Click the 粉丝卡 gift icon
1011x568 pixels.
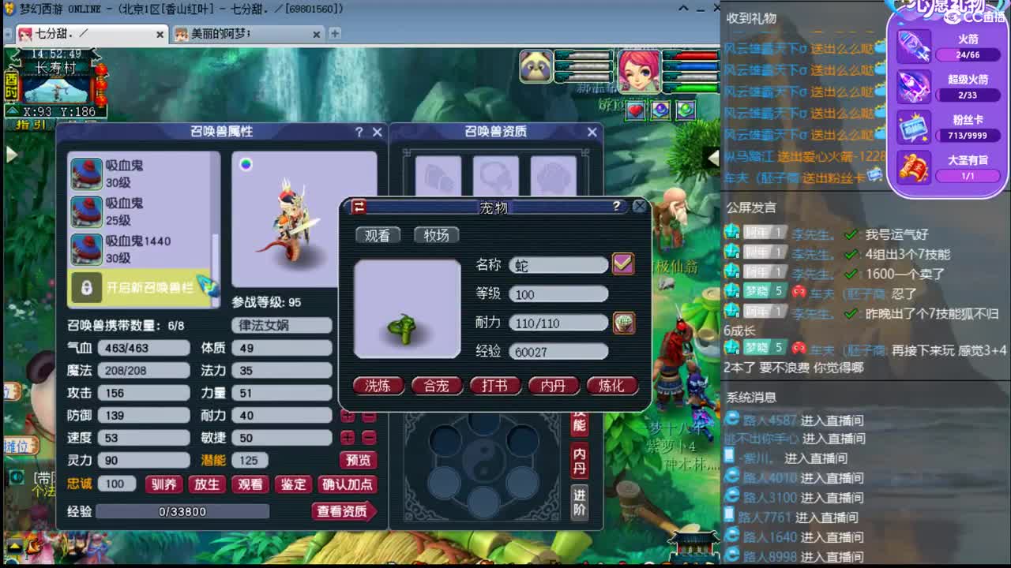915,127
